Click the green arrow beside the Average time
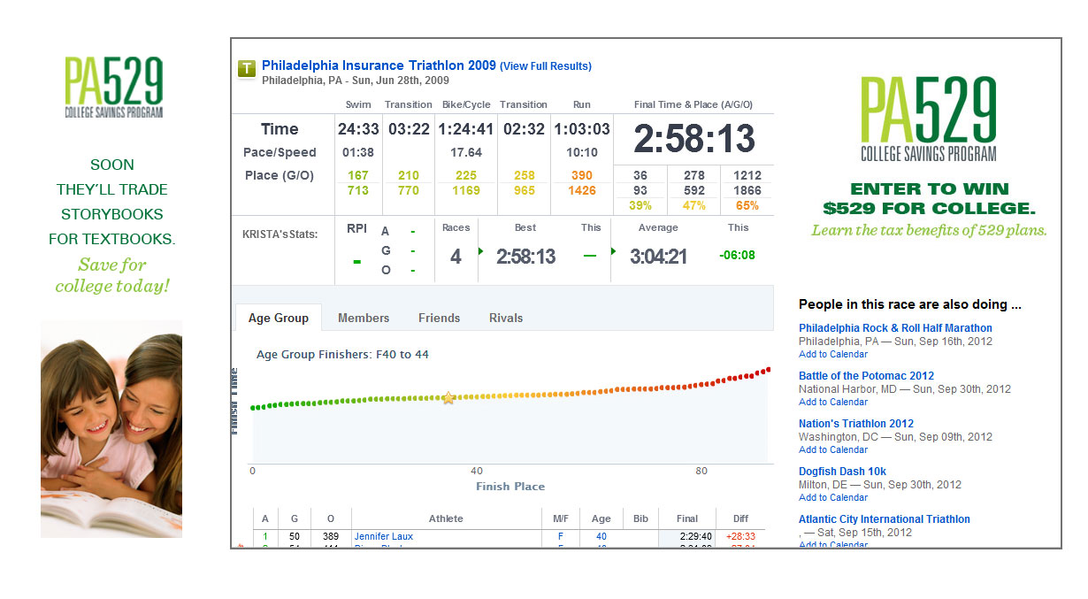 tap(614, 252)
